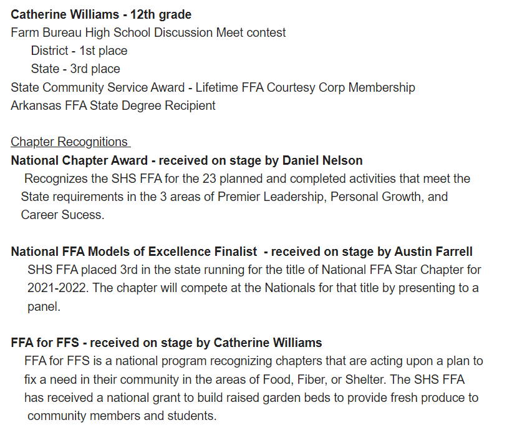This screenshot has height=425, width=507.
Task: Click the name Austin Farrell
Action: pos(433,252)
